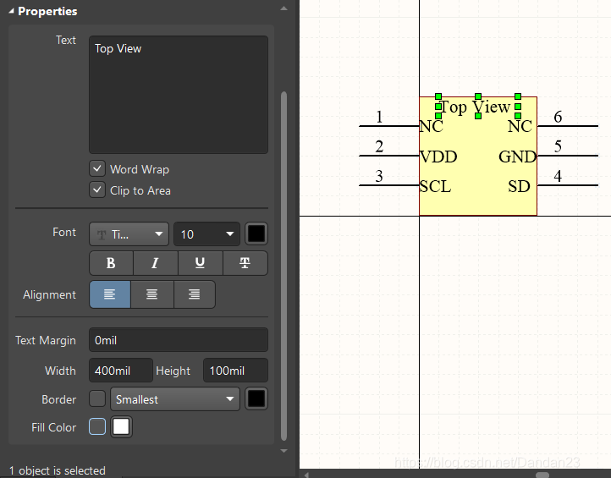Set text alignment to left
611x478 pixels.
pos(110,294)
